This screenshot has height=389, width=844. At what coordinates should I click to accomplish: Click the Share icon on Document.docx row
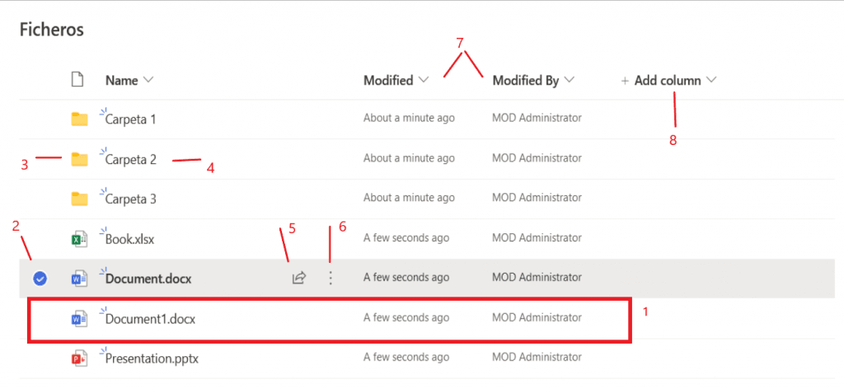[298, 278]
